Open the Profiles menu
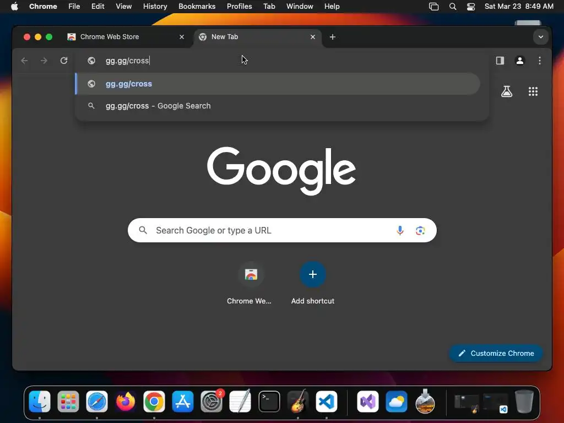The image size is (564, 423). [x=239, y=6]
